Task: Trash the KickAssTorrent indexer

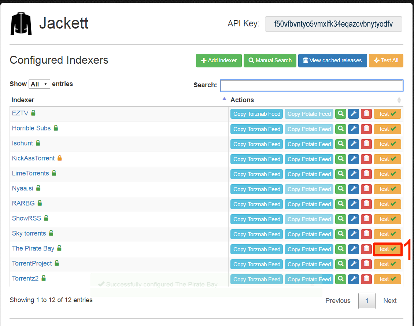Action: point(366,159)
